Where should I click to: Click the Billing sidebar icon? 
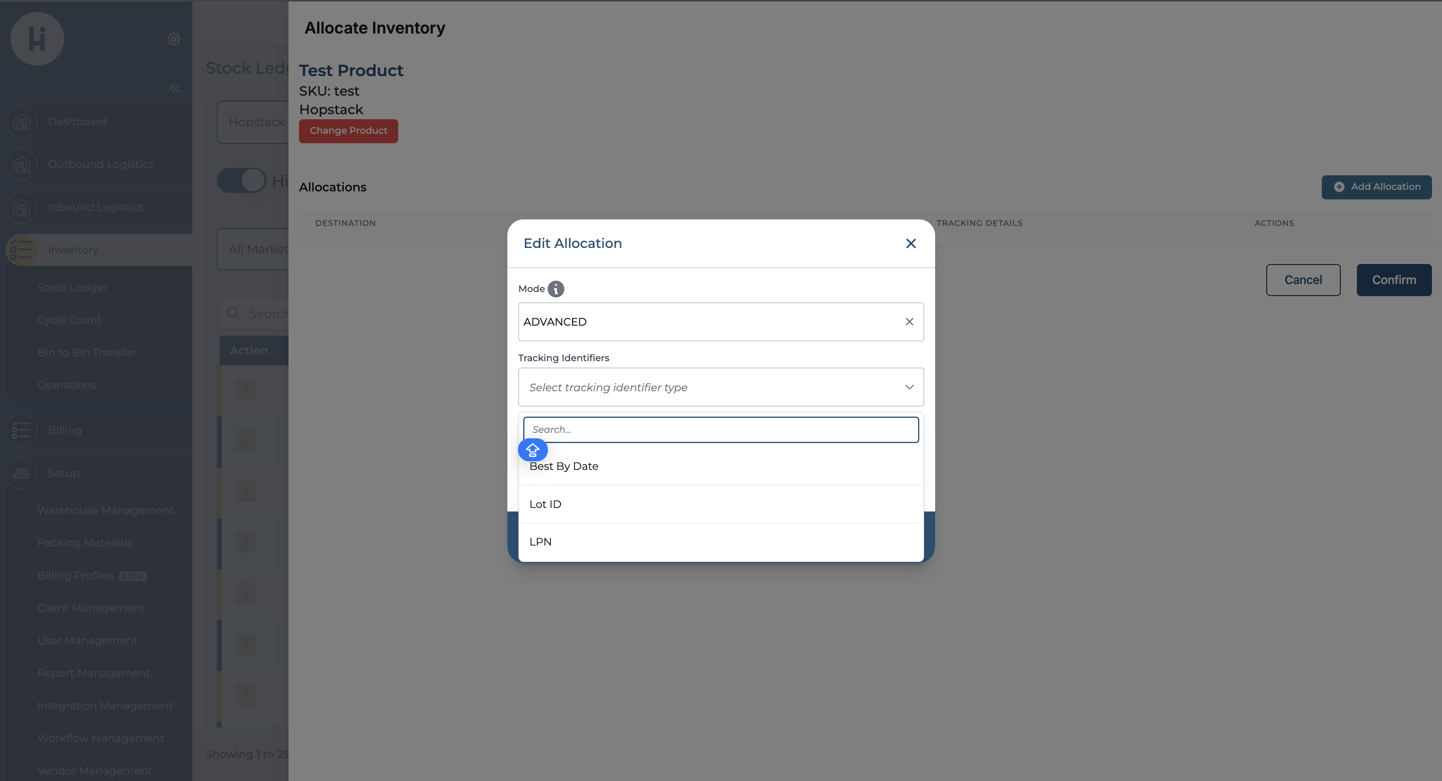21,430
